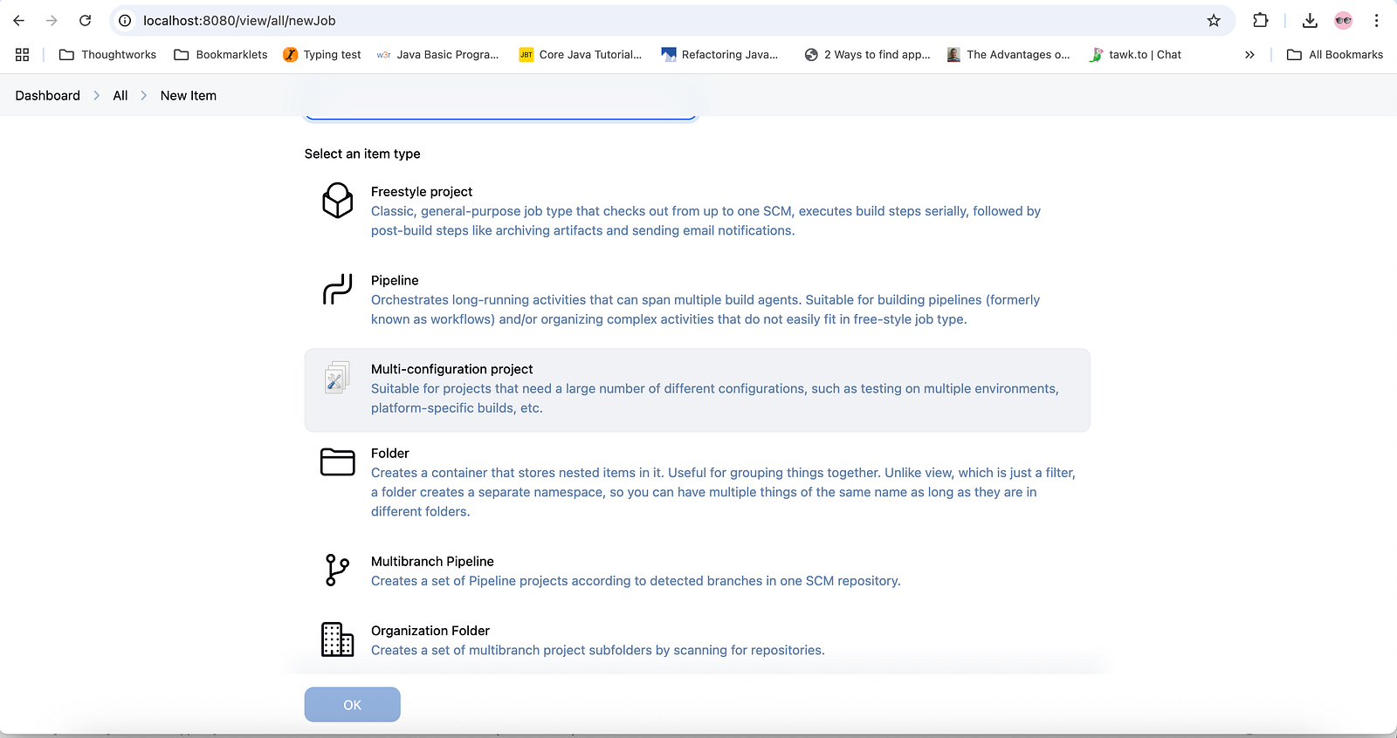Show more bookmarks via the chevron
The width and height of the screenshot is (1397, 738).
1249,54
